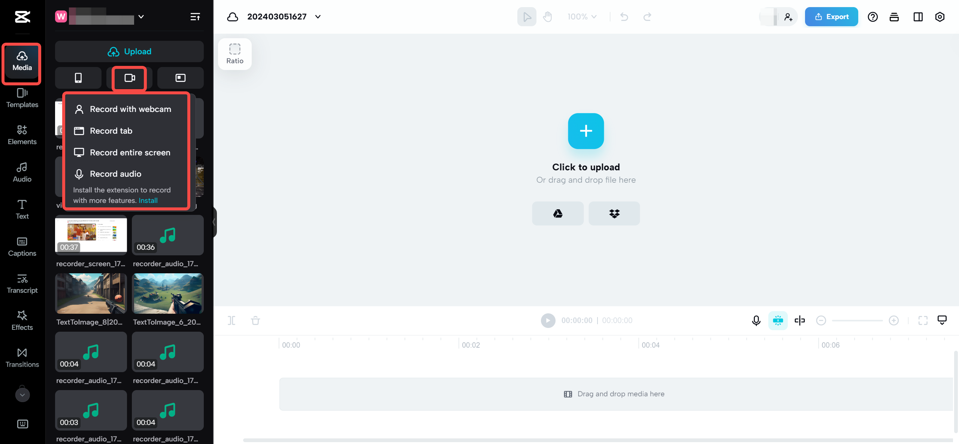This screenshot has height=444, width=959.
Task: Expand the project name dropdown
Action: point(318,16)
